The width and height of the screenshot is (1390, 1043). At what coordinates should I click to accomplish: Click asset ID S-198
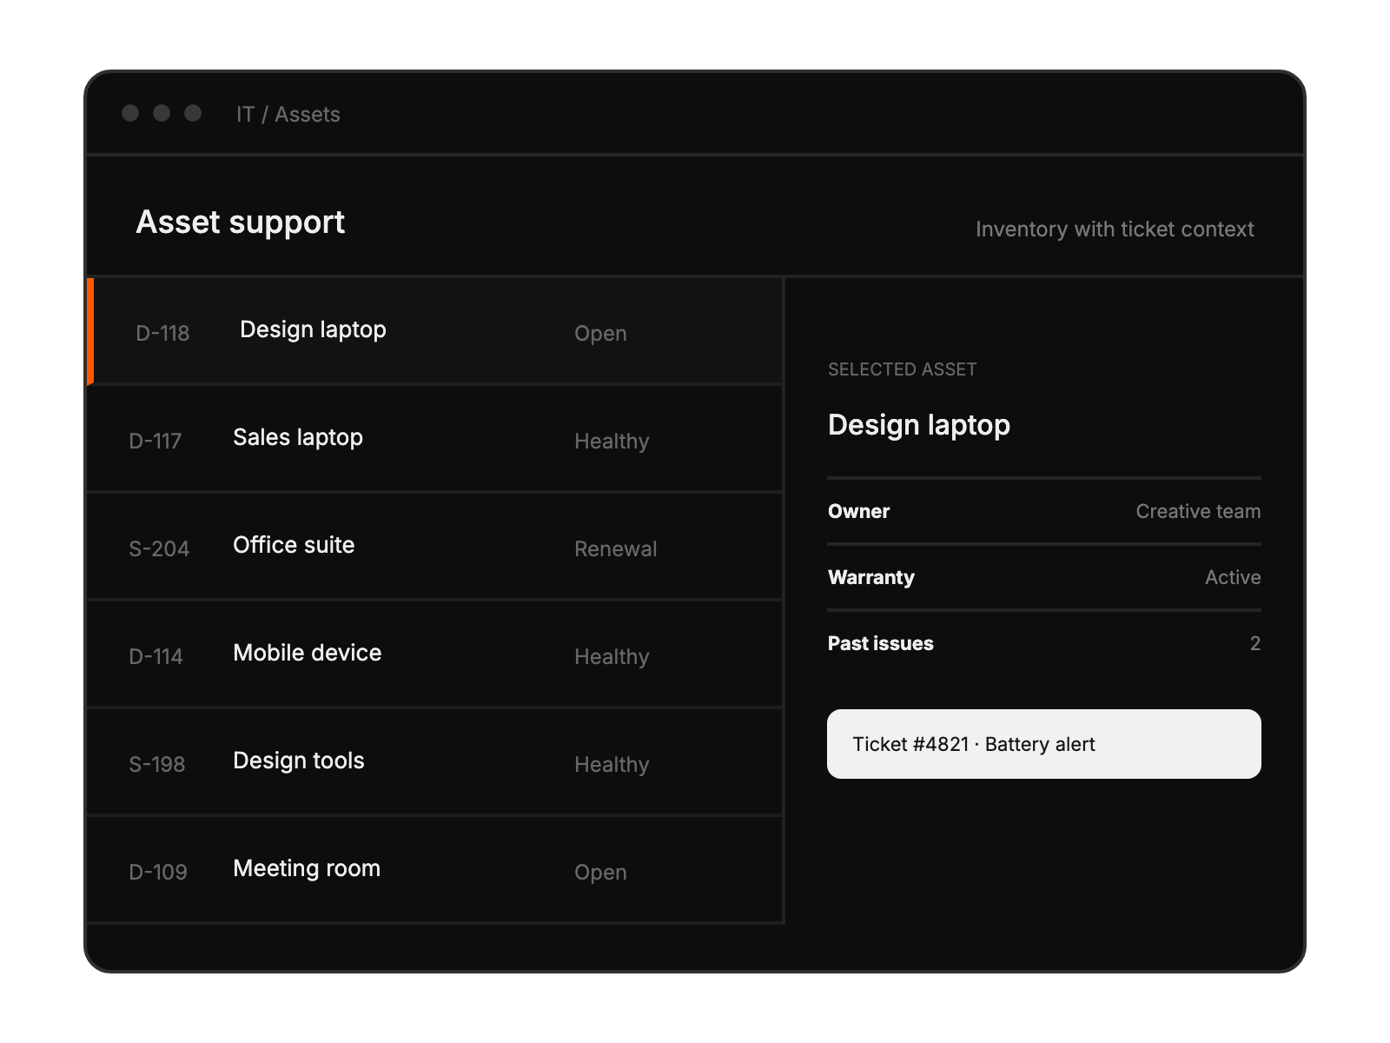157,764
